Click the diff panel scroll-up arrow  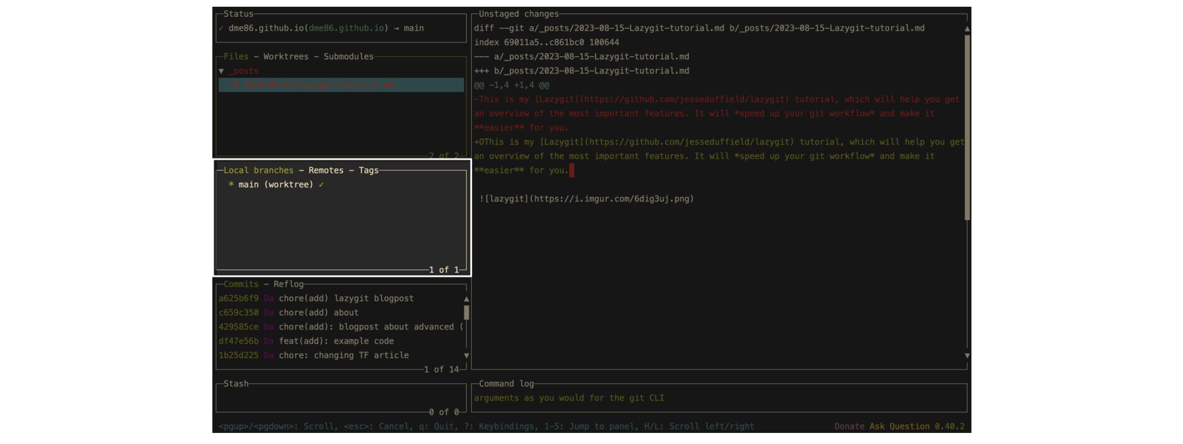(967, 29)
